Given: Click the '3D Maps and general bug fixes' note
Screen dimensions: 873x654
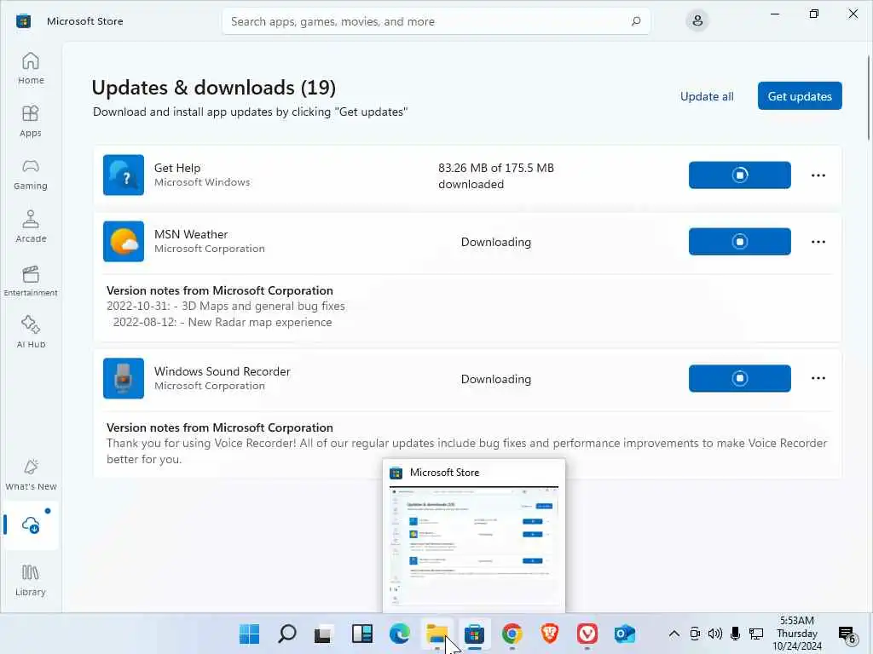Looking at the screenshot, I should 263,306.
